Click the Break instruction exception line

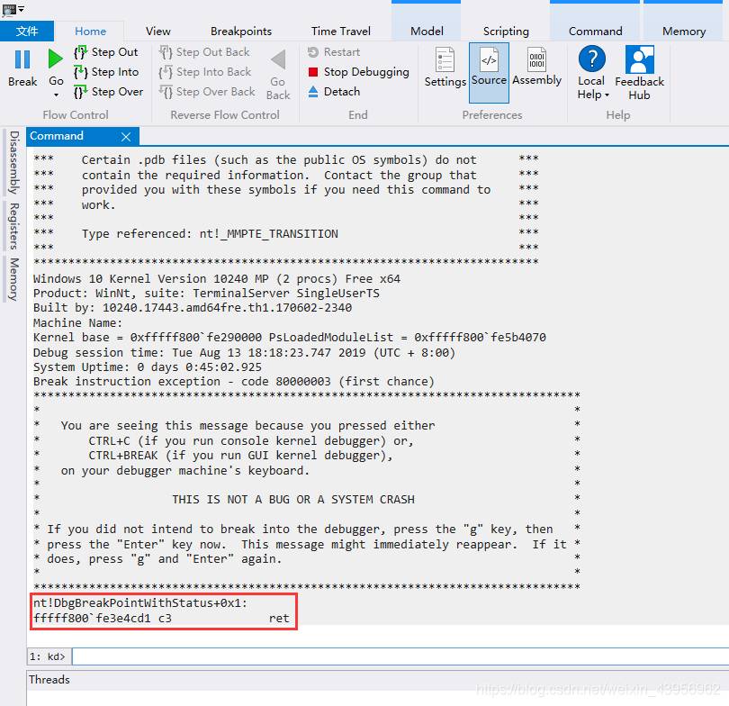[234, 382]
